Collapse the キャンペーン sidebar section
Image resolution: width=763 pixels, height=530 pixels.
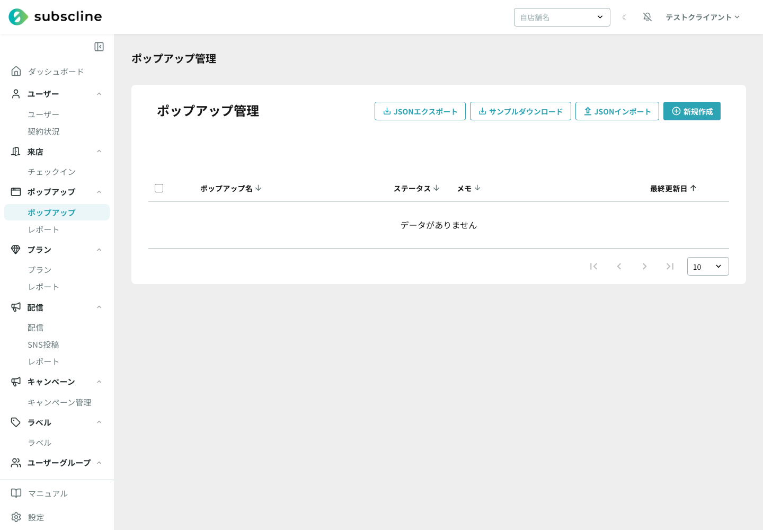99,382
